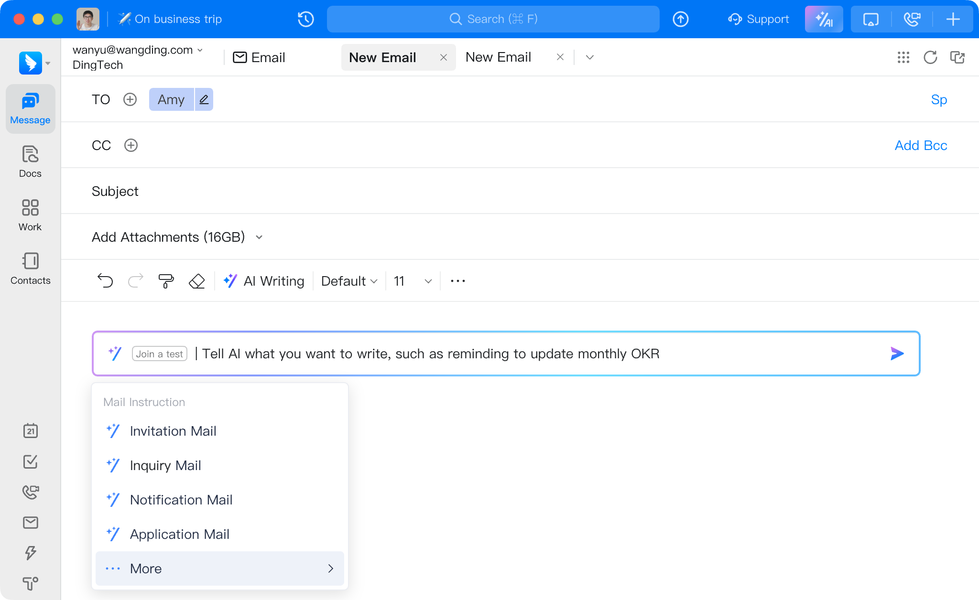
Task: Choose Notification Mail option
Action: tap(181, 500)
